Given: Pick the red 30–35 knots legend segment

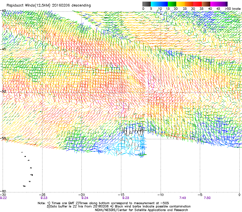Looking at the screenshot, I should [198, 4].
